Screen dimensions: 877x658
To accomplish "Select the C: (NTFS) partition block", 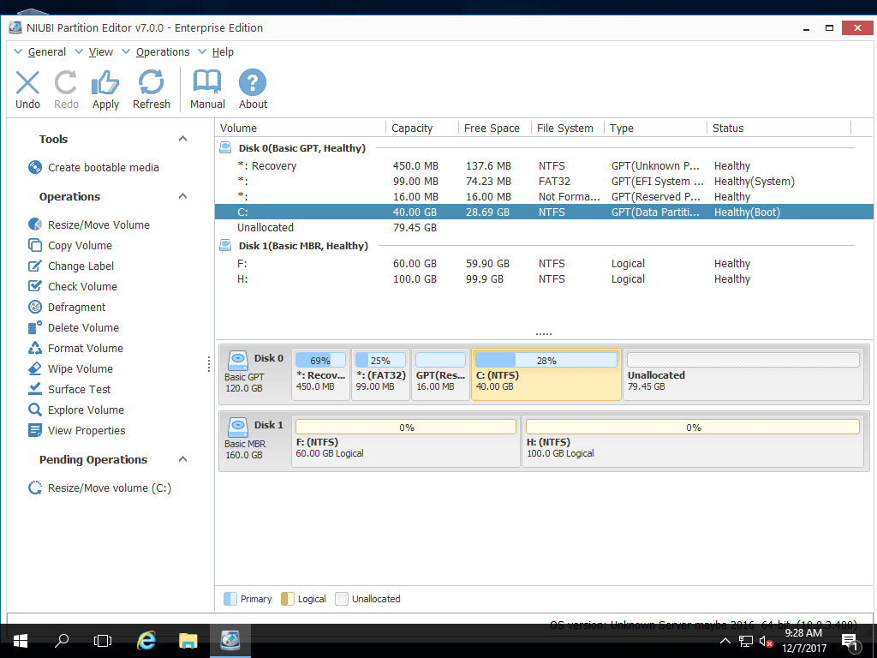I will 546,374.
